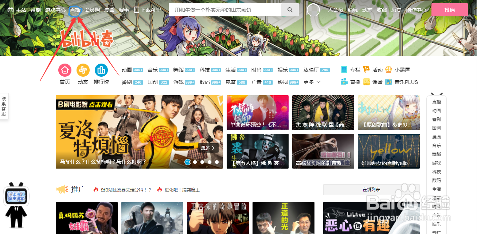
Task: Open 会员购 in top navigation
Action: (92, 10)
